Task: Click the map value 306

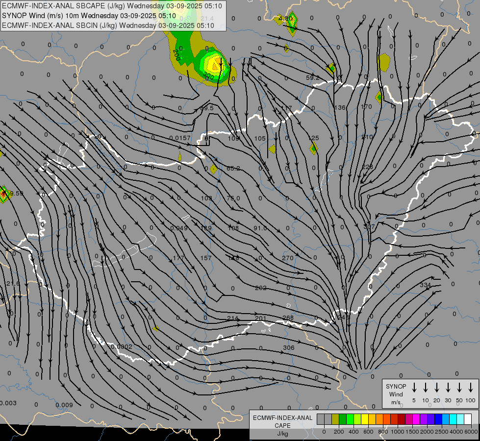Action: (289, 348)
